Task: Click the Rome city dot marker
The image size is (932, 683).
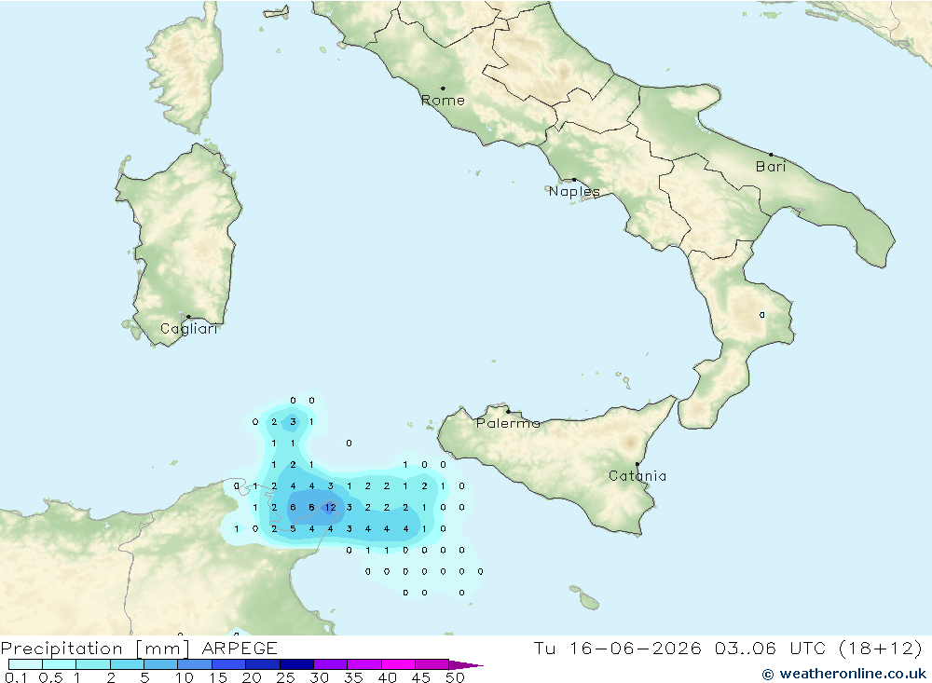Action: 443,89
